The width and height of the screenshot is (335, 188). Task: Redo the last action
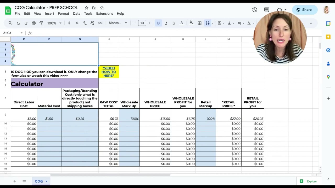[26, 23]
